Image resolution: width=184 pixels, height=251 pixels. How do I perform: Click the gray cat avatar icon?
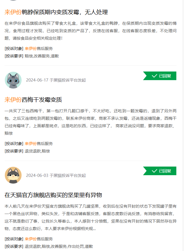13,80
